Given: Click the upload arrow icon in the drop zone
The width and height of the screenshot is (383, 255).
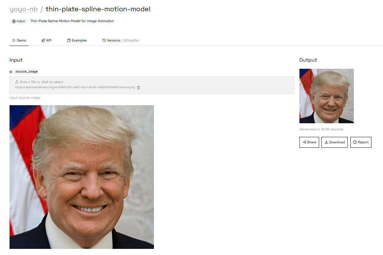Looking at the screenshot, I should 17,82.
